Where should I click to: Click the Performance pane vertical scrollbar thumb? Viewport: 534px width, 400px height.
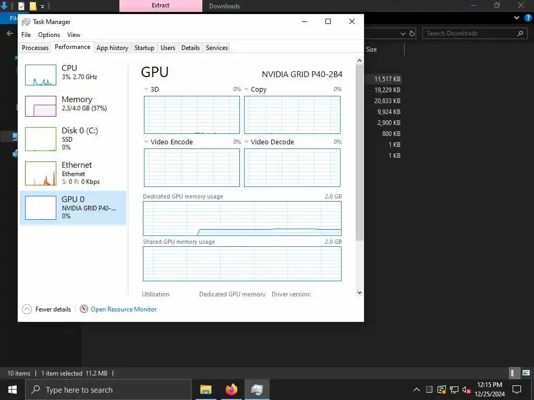(359, 153)
